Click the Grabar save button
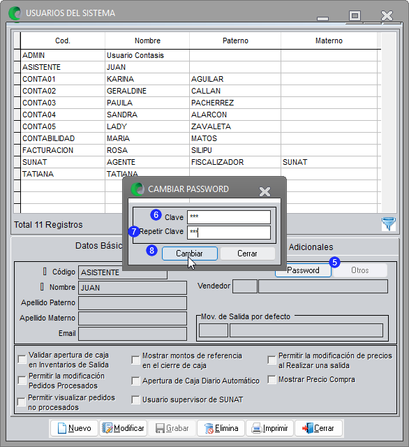409x447 pixels. tap(172, 428)
